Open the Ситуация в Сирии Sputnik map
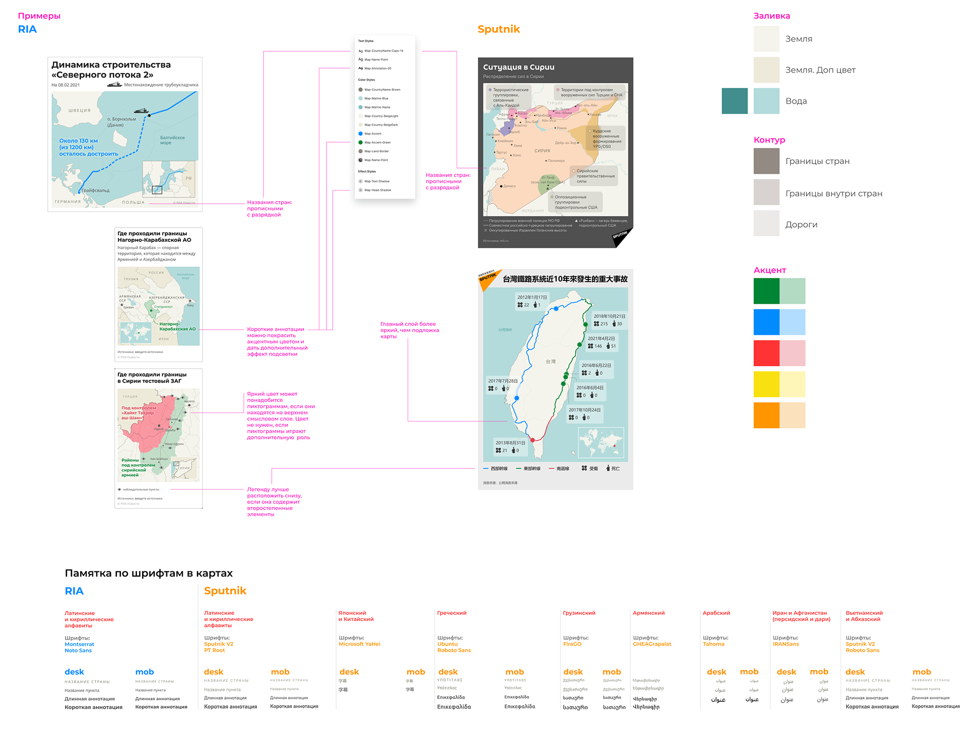 pyautogui.click(x=556, y=153)
